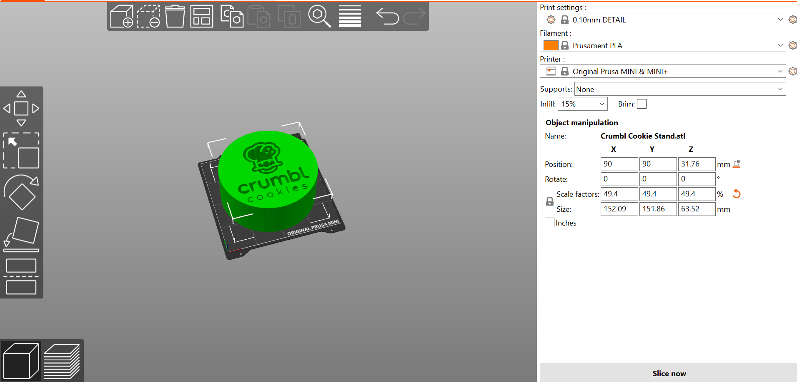Image resolution: width=797 pixels, height=382 pixels.
Task: Click the greyed-out instance icon beside Paste
Action: pyautogui.click(x=289, y=16)
